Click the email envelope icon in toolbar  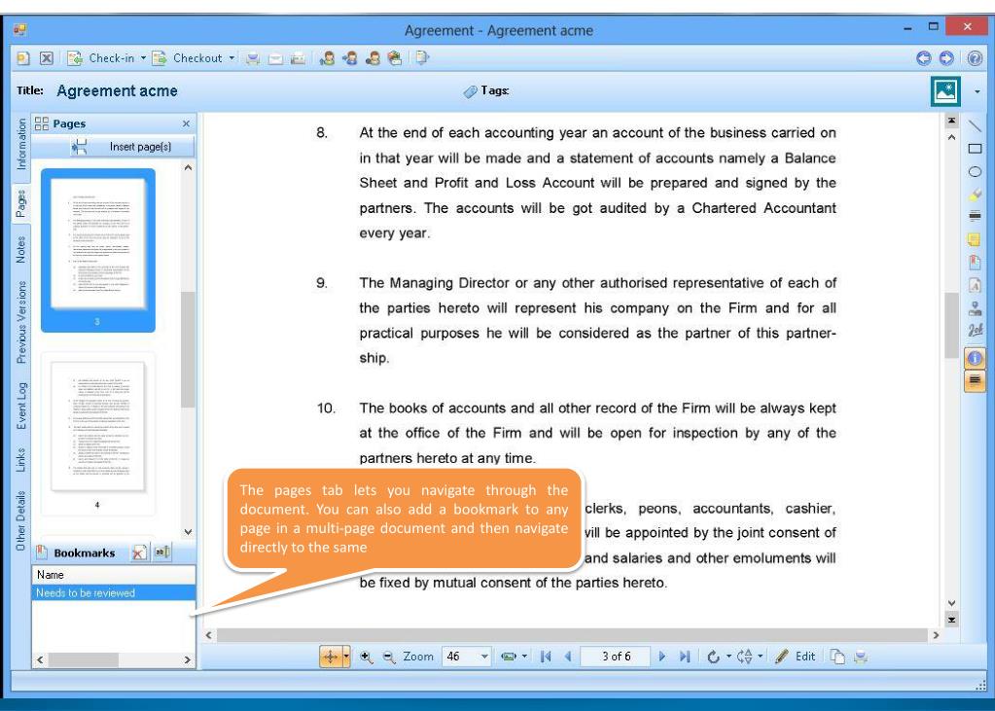pyautogui.click(x=275, y=58)
